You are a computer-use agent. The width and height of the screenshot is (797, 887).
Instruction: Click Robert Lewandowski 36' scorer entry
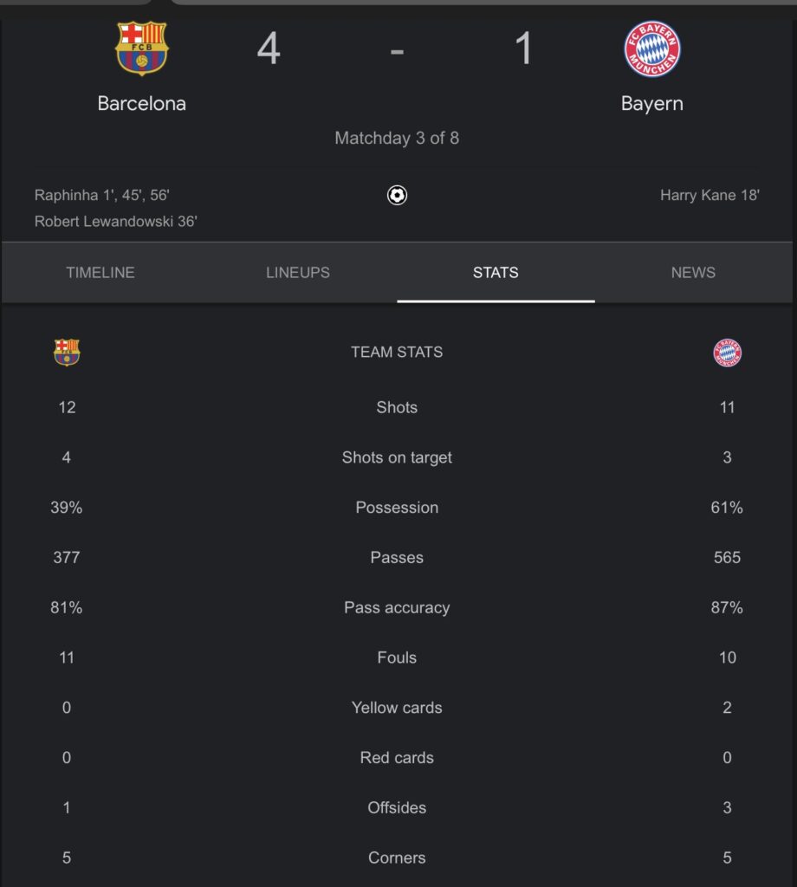(116, 221)
